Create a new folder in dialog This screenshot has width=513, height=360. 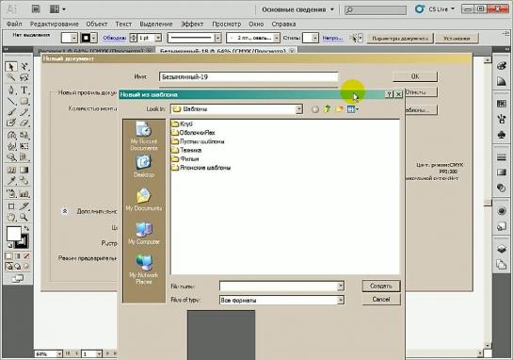coord(339,109)
